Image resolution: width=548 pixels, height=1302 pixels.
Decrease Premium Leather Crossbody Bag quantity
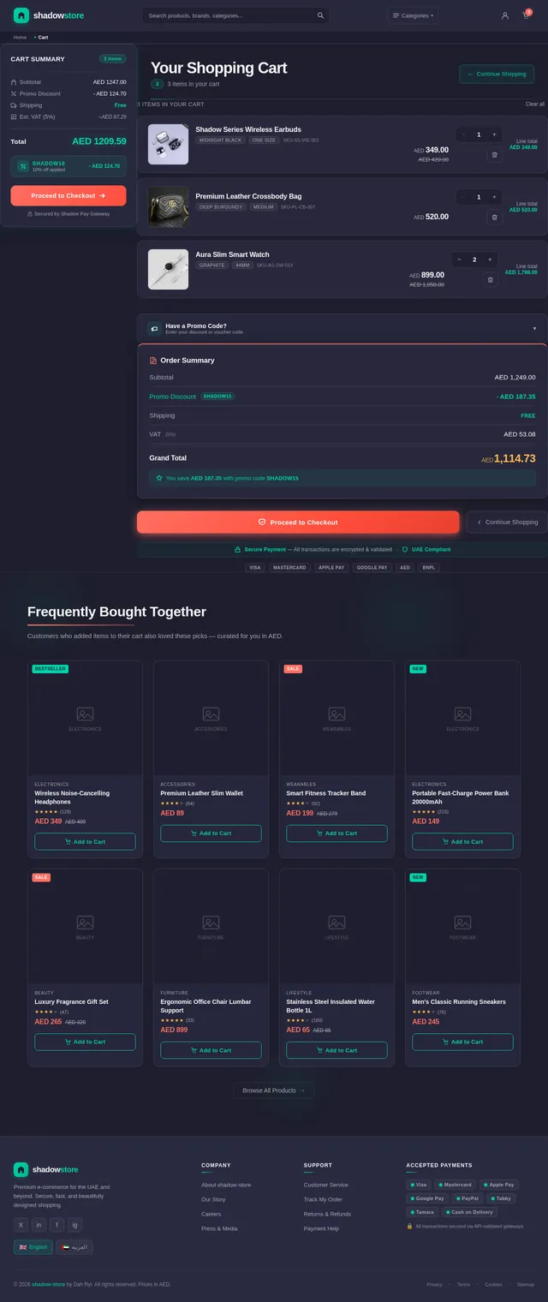click(463, 197)
